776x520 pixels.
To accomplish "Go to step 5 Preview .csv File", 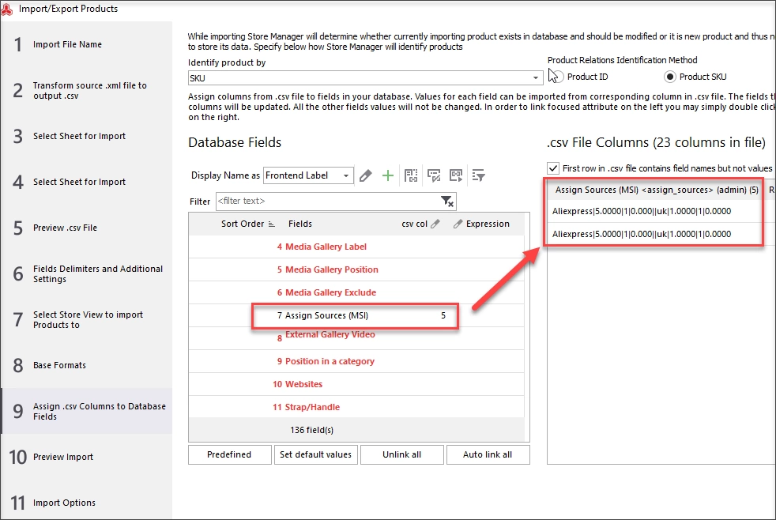I will [87, 228].
